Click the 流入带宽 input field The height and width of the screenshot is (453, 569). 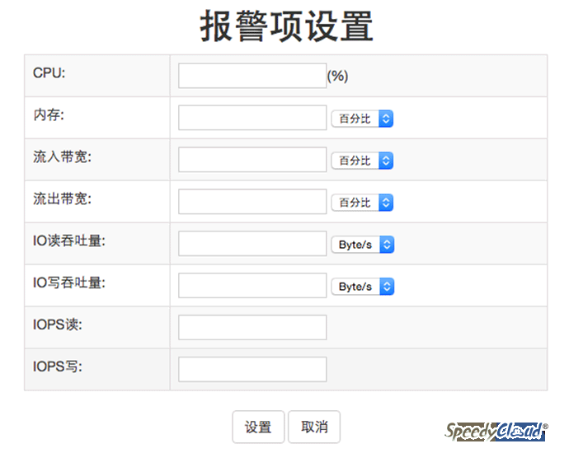pos(252,160)
